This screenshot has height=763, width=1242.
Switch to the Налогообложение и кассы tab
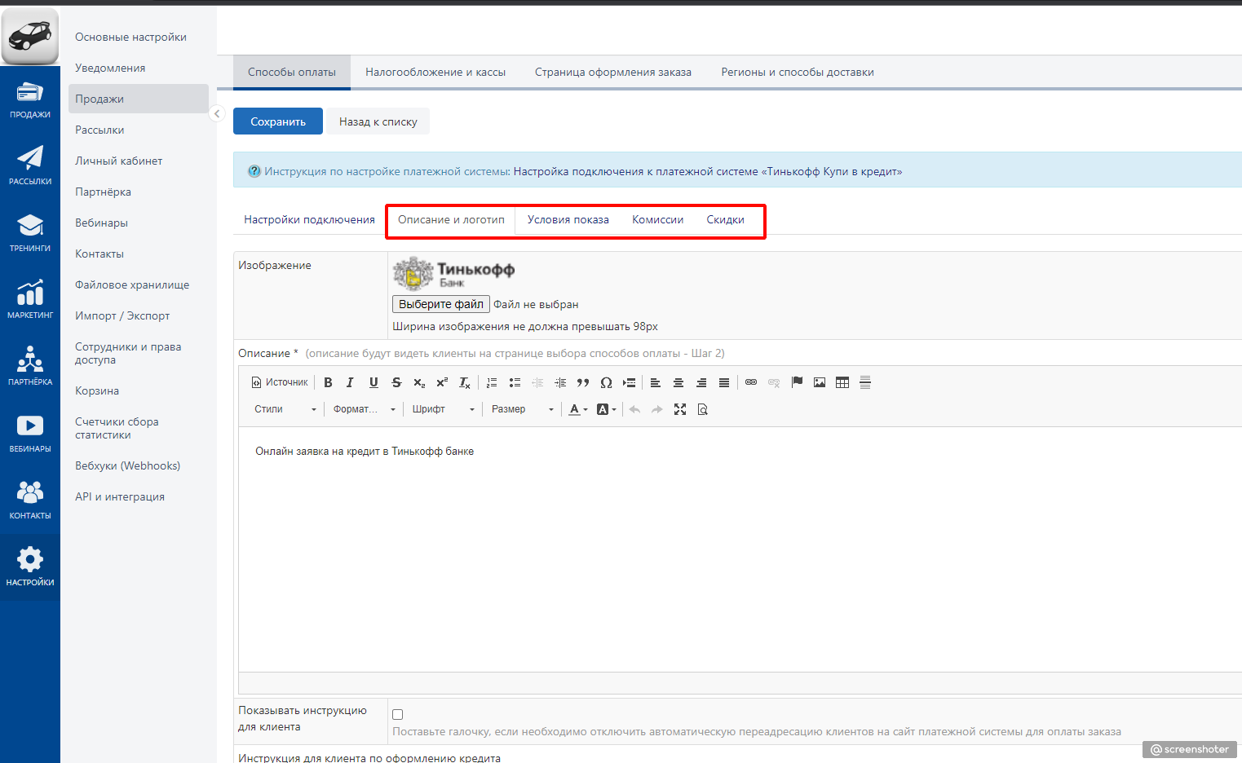pos(435,73)
